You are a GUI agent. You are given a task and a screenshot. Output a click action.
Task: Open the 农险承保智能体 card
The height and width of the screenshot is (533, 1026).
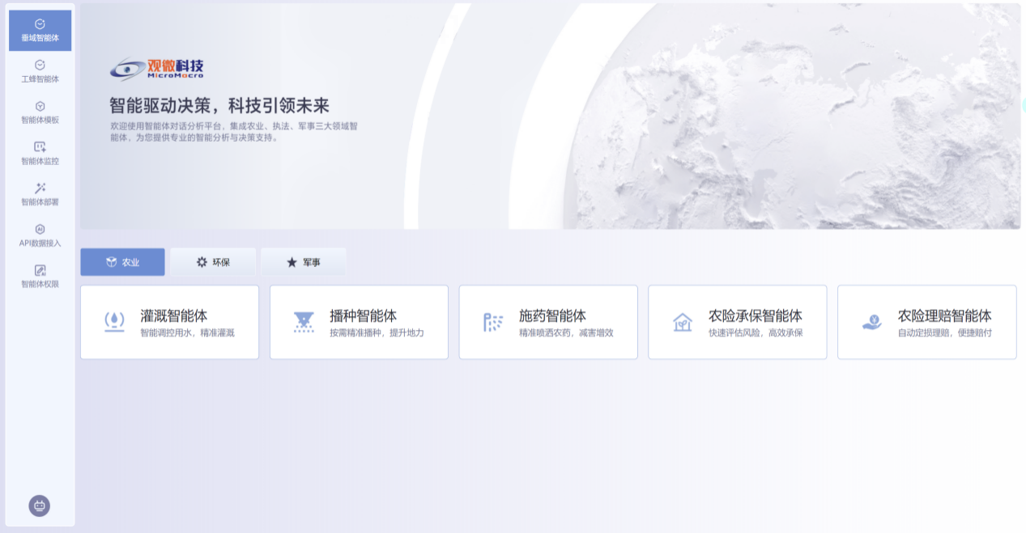click(737, 322)
